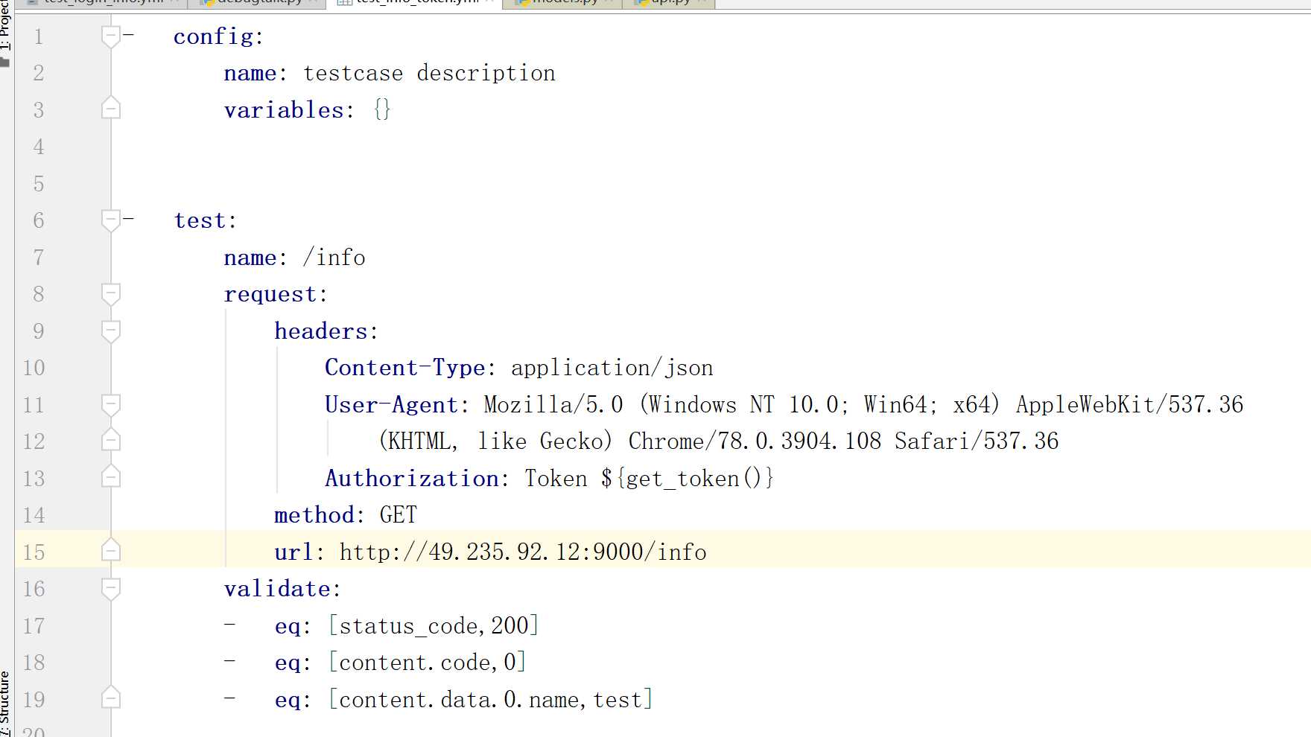This screenshot has width=1311, height=737.
Task: Click the '${get_token()}' expression
Action: [x=688, y=478]
